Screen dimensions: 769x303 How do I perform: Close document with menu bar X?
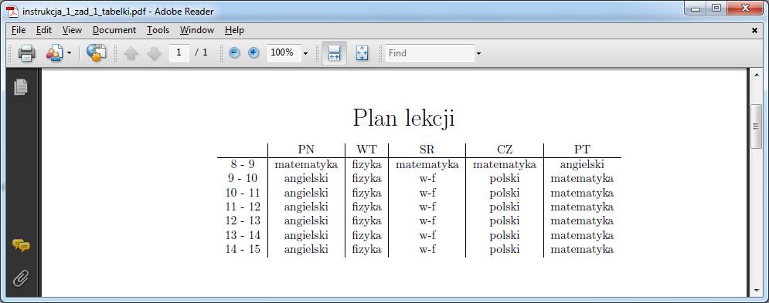pyautogui.click(x=755, y=30)
